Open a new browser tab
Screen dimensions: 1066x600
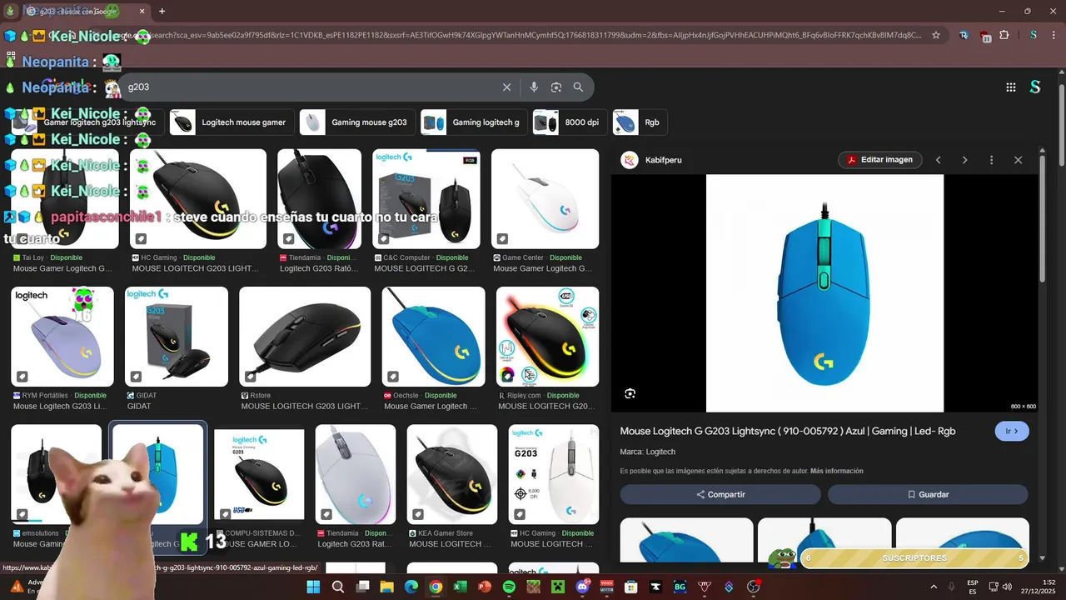pyautogui.click(x=162, y=11)
